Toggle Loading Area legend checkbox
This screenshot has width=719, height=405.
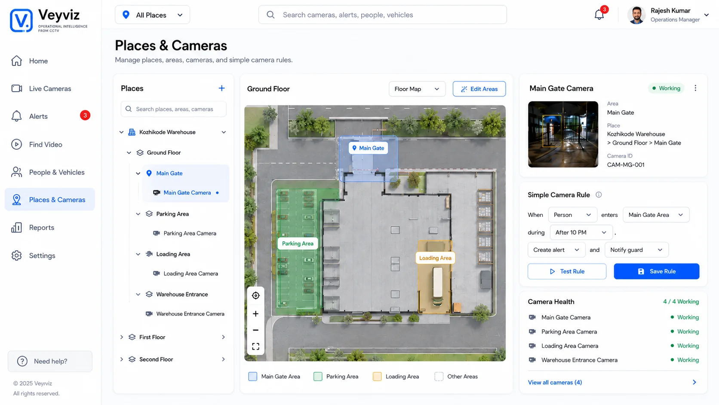pyautogui.click(x=377, y=377)
